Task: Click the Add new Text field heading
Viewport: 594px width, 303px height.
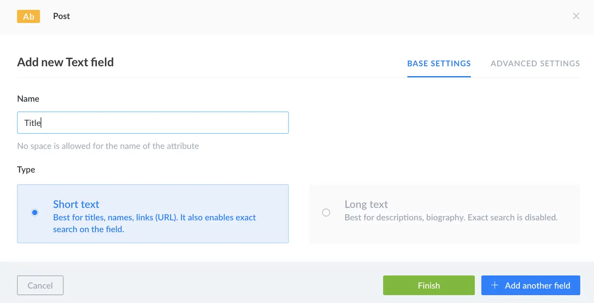Action: point(65,62)
